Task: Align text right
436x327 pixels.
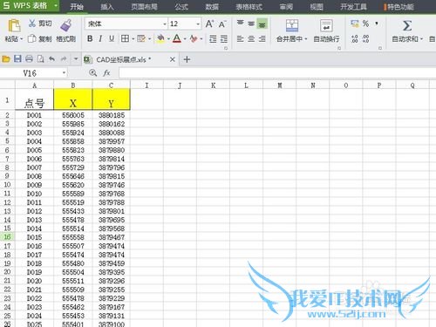Action: click(262, 38)
